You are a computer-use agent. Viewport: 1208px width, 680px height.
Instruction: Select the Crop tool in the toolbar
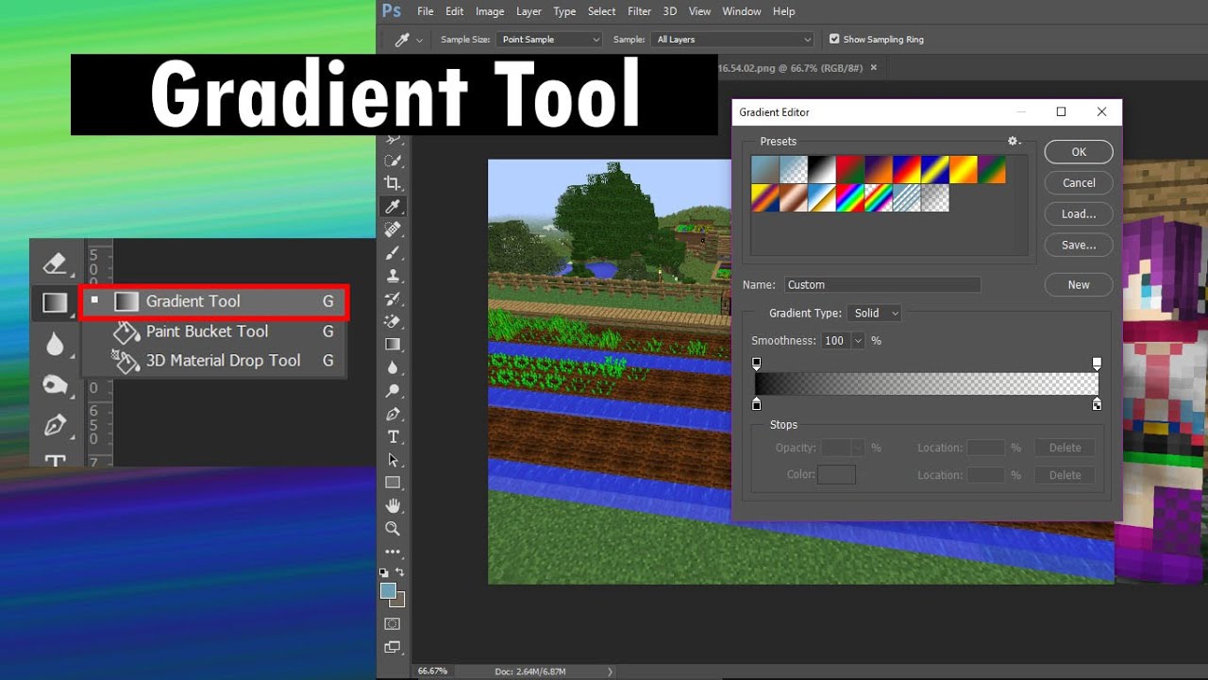pyautogui.click(x=393, y=183)
